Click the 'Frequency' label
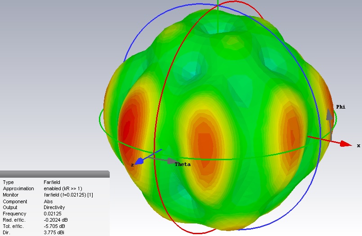 [14, 214]
